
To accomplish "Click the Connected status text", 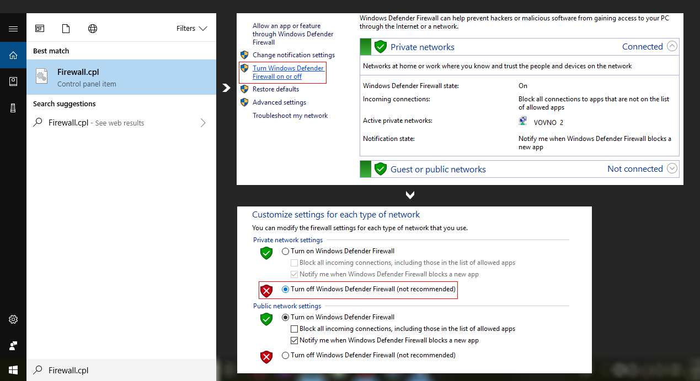I will (x=643, y=47).
